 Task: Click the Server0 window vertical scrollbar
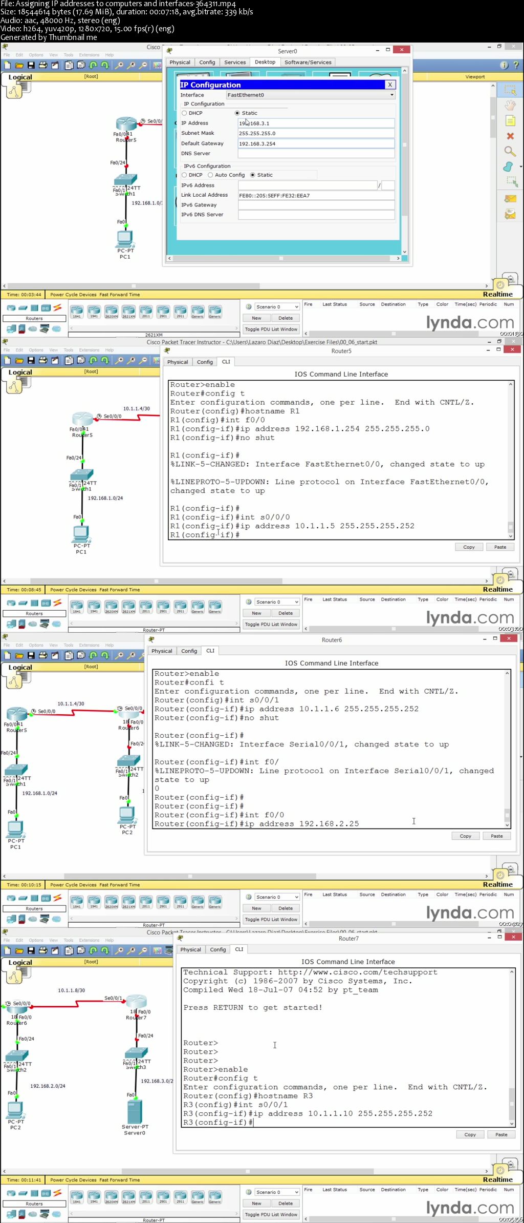click(x=404, y=161)
